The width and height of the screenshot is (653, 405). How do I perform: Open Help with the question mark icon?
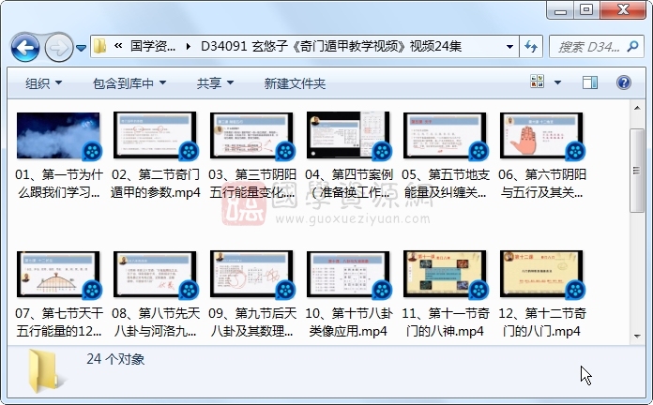click(623, 82)
